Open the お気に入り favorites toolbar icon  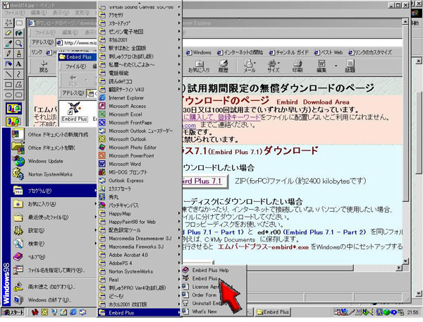[199, 66]
